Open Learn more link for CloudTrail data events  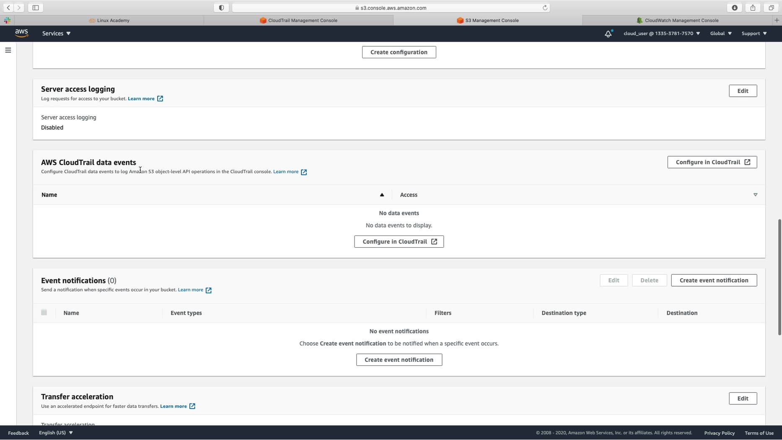pos(286,172)
